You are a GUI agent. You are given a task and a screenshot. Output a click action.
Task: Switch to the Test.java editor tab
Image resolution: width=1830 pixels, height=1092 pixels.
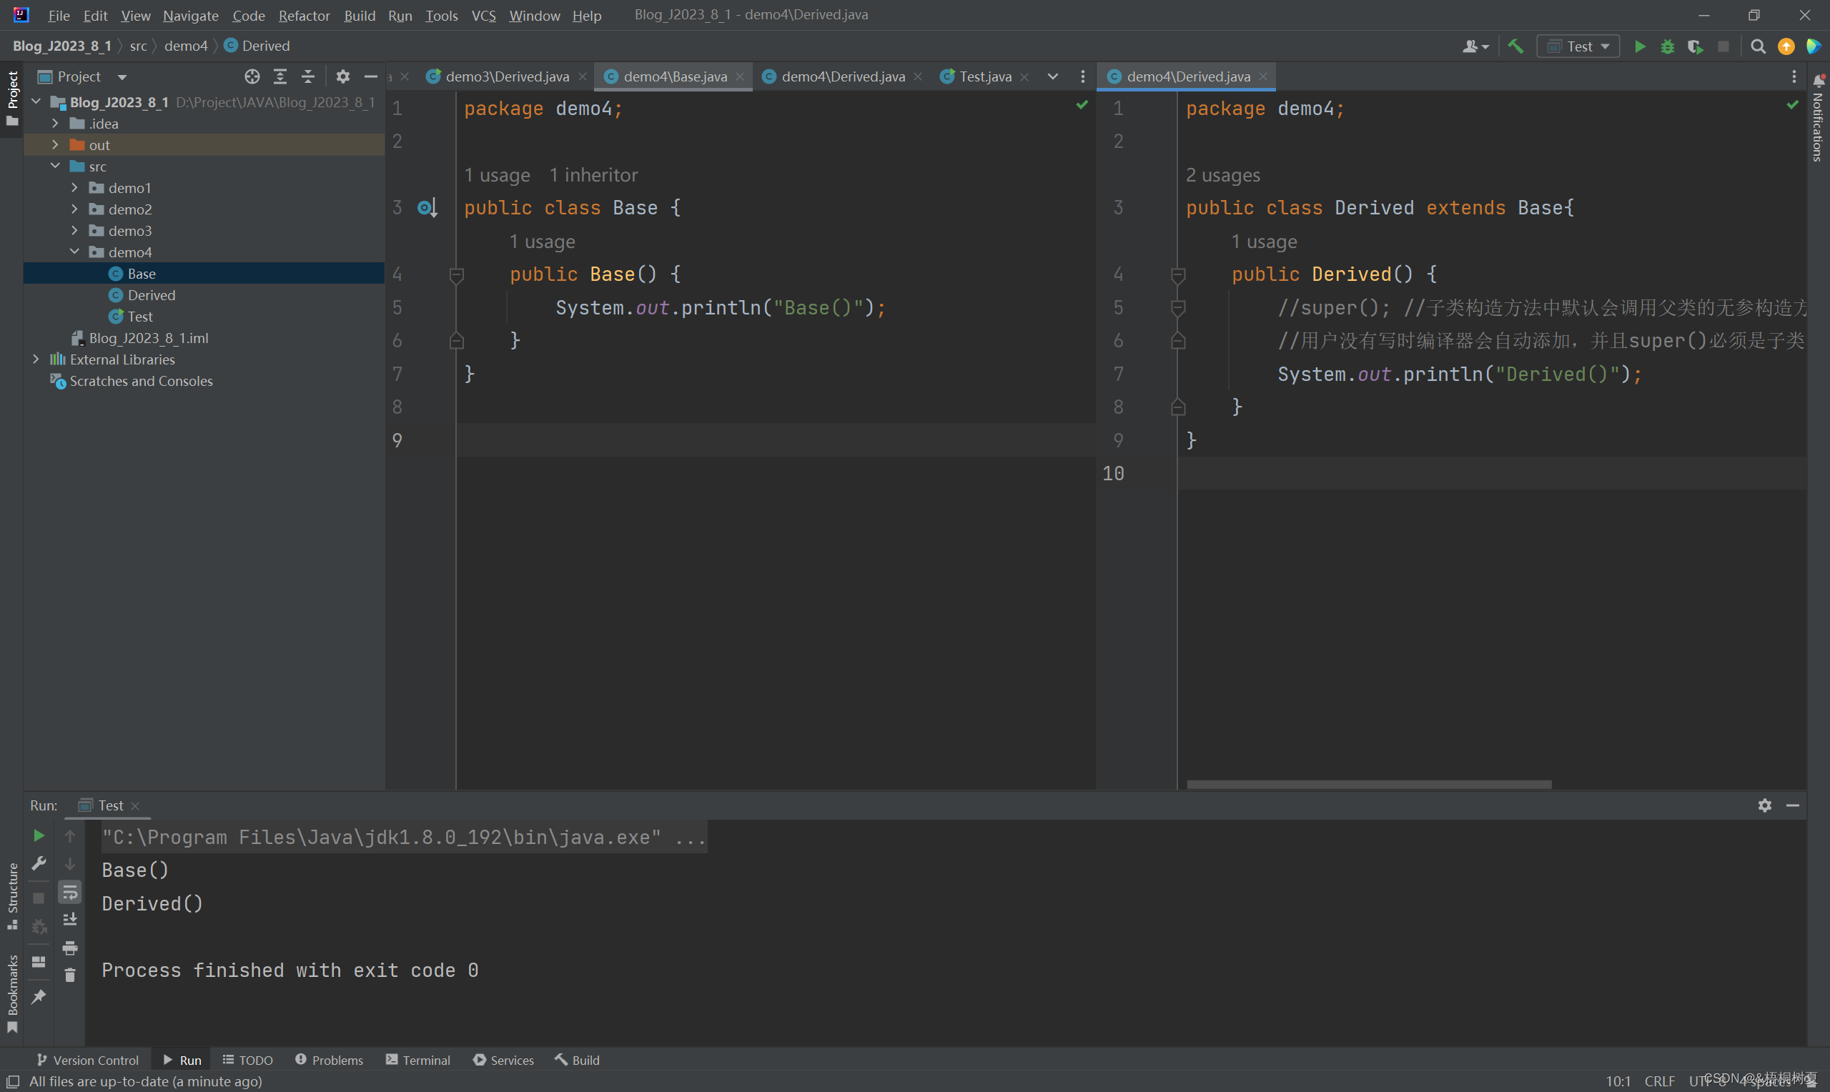[x=984, y=76]
